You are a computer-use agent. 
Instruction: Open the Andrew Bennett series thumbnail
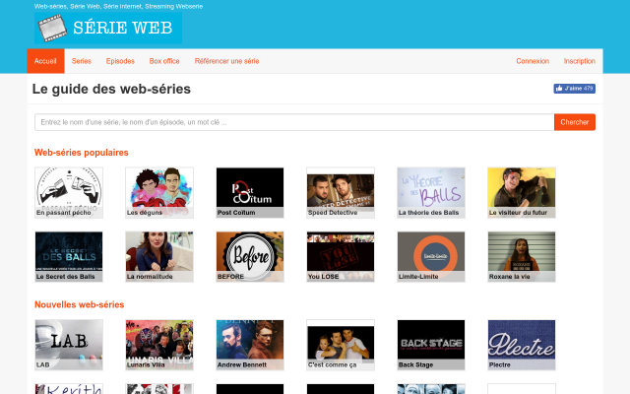(250, 345)
